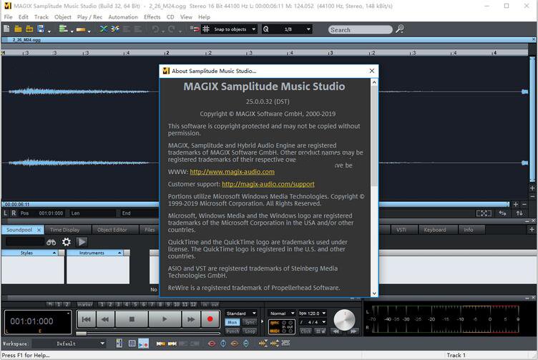Open the Workspace Default dropdown
The width and height of the screenshot is (538, 360).
pos(69,344)
